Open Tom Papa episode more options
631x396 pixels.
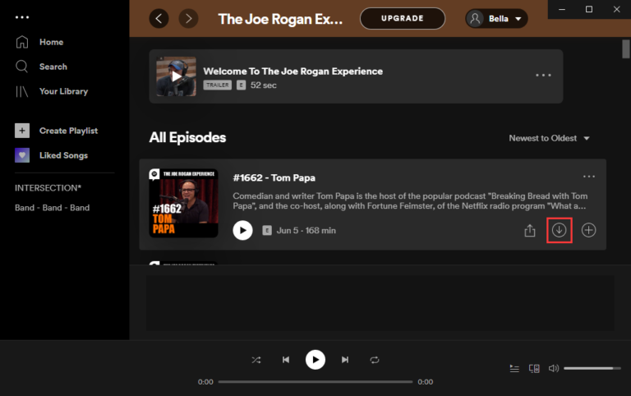(589, 177)
